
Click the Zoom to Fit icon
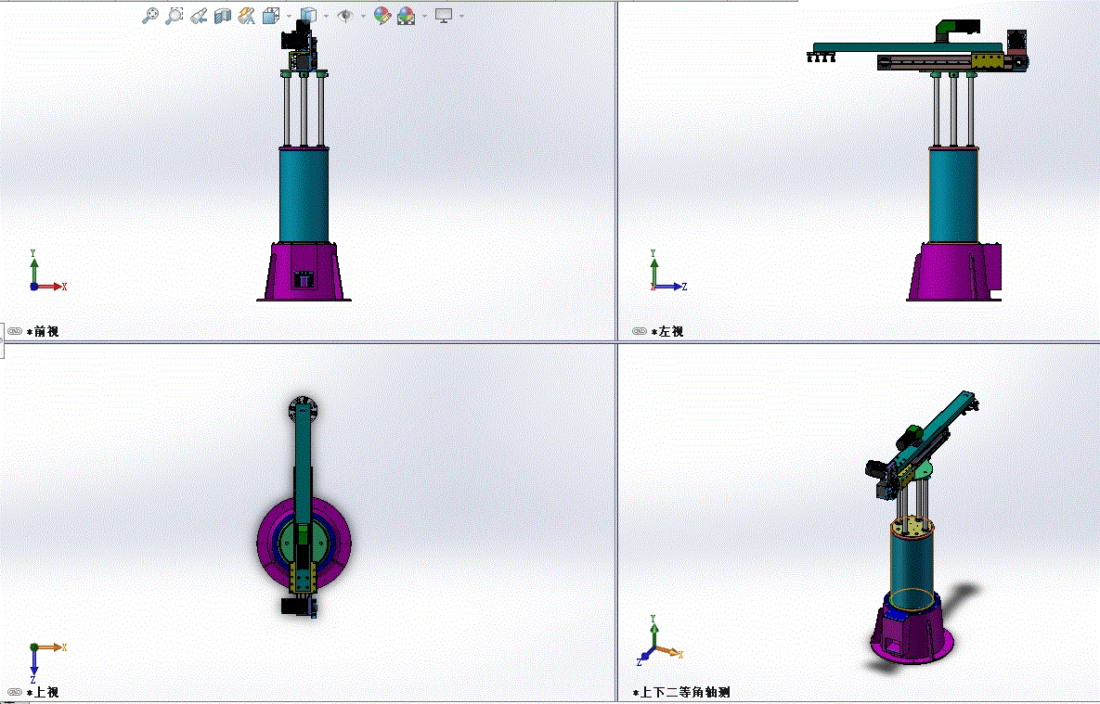[149, 16]
